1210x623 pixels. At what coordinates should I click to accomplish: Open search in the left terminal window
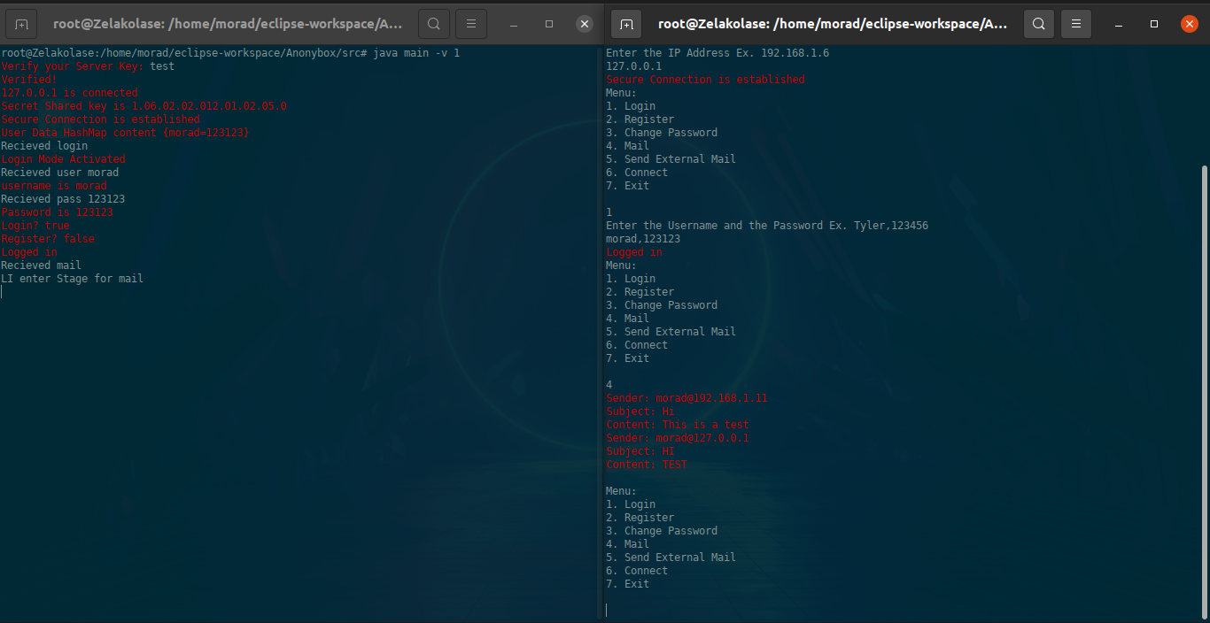[434, 24]
